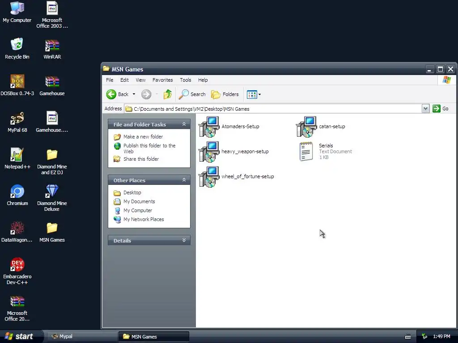Open the View menu

pos(140,80)
